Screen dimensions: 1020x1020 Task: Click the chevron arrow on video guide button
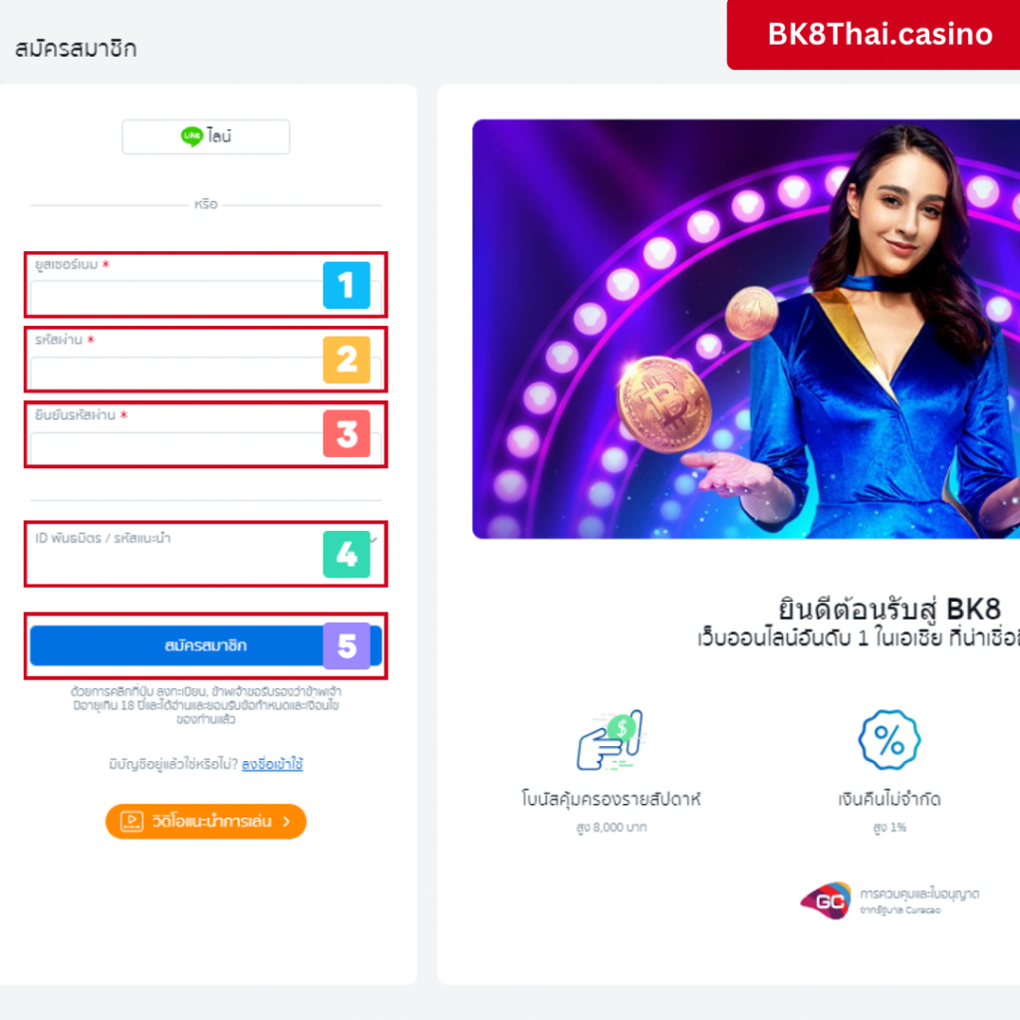pyautogui.click(x=287, y=822)
